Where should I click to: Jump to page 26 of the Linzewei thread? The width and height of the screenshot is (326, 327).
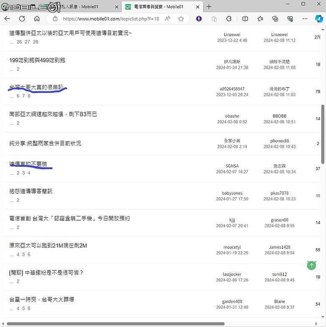pos(19,42)
